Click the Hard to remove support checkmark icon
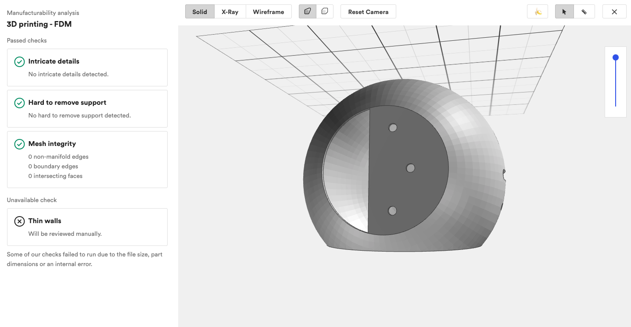The width and height of the screenshot is (631, 327). point(19,103)
